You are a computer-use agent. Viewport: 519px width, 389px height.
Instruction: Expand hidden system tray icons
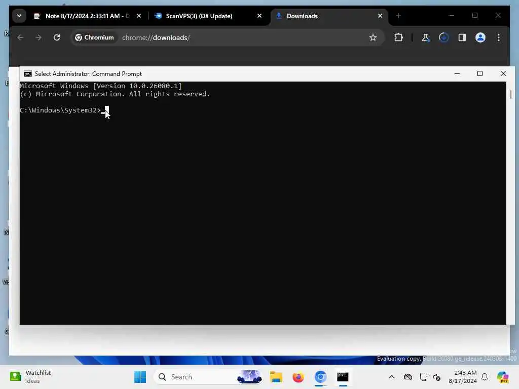[x=392, y=377]
